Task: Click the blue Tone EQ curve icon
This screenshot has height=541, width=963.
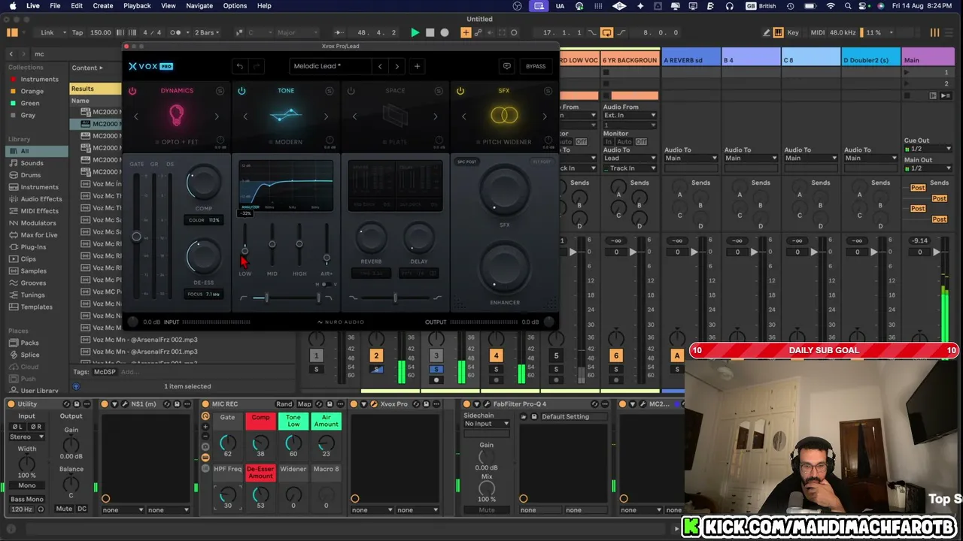Action: point(286,116)
